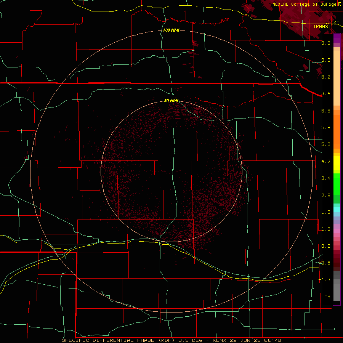Click the 5.0 value on the color scale
Viewport: 343px width, 343px height.
pos(326,144)
